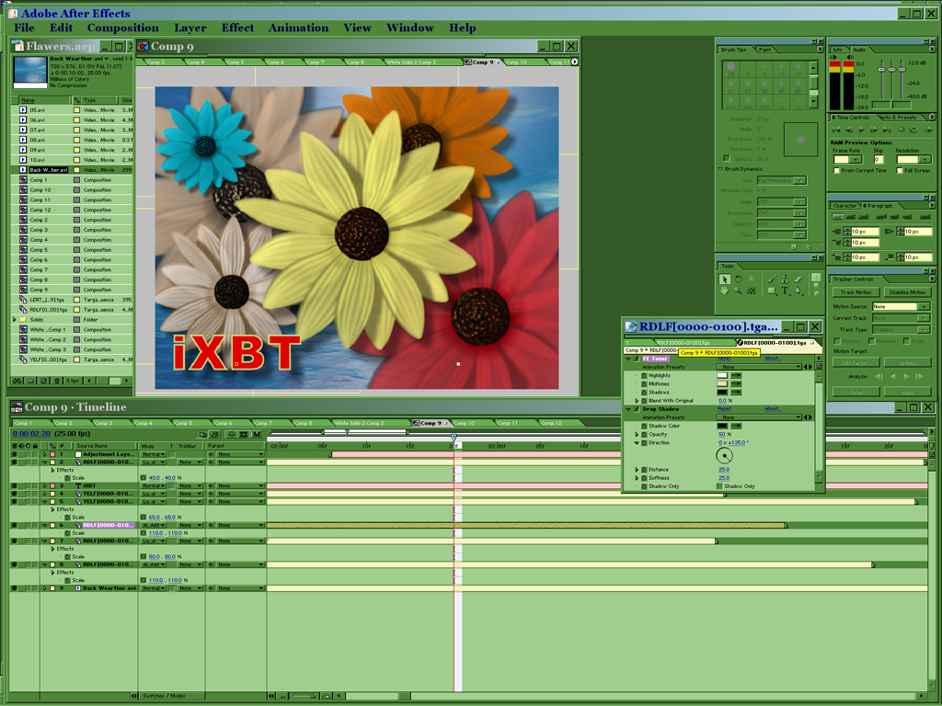The height and width of the screenshot is (706, 942).
Task: Click the Shadow Color eyedropper
Action: point(736,426)
